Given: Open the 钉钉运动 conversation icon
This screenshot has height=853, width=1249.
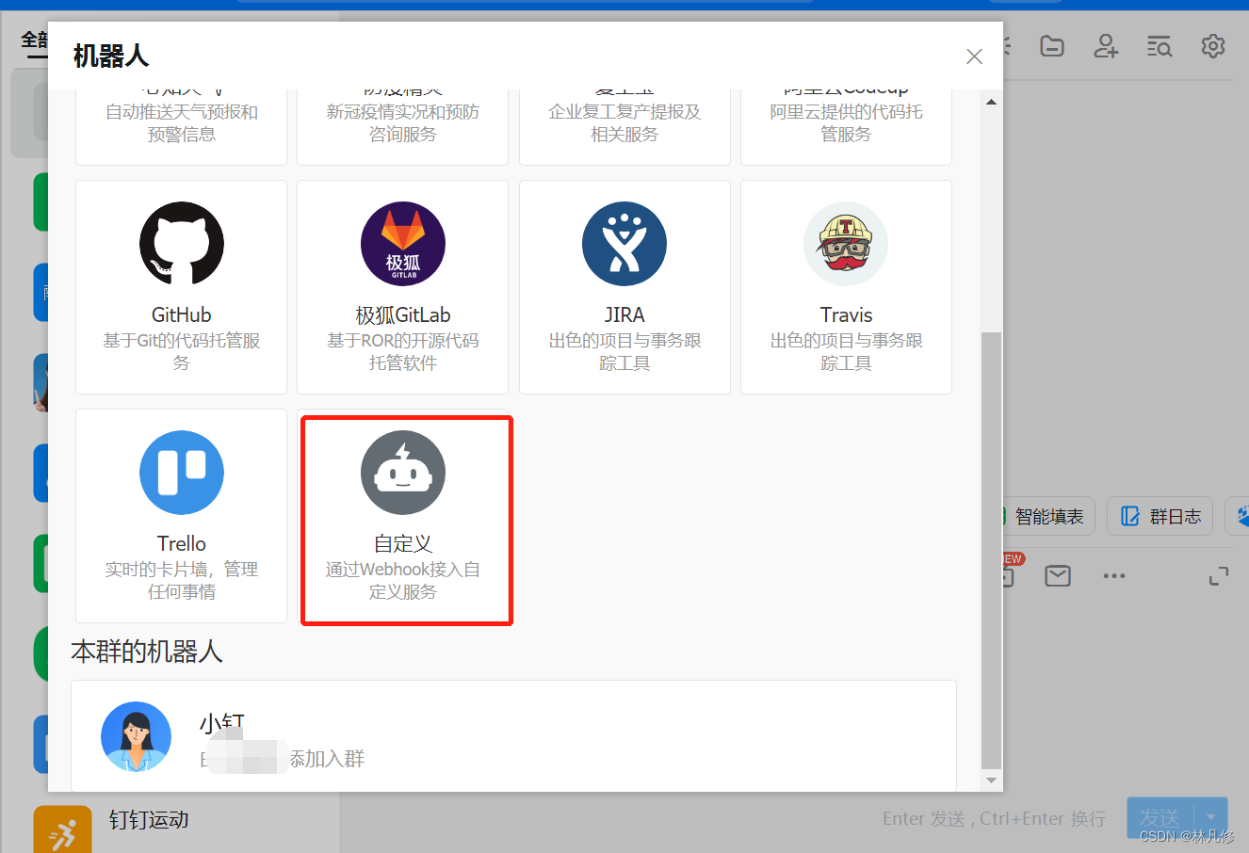Looking at the screenshot, I should (x=63, y=829).
